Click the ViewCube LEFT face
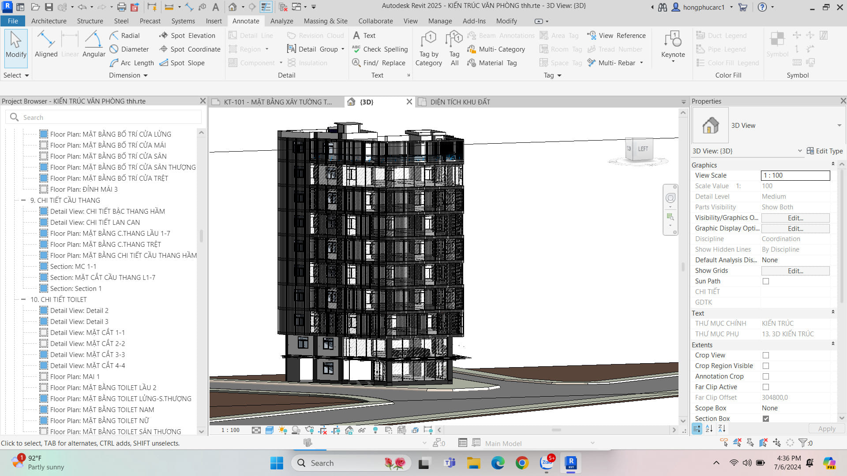Image resolution: width=847 pixels, height=476 pixels. pyautogui.click(x=643, y=149)
